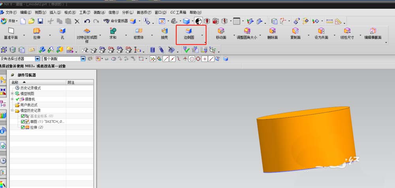395x188 pixels.
Task: Open the dropdown arrow beside 拉伸
Action: pyautogui.click(x=50, y=35)
